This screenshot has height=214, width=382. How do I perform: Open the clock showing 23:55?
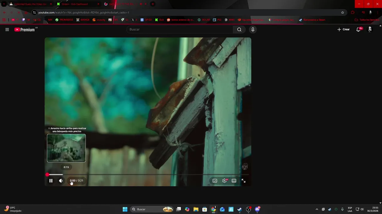[x=372, y=209]
